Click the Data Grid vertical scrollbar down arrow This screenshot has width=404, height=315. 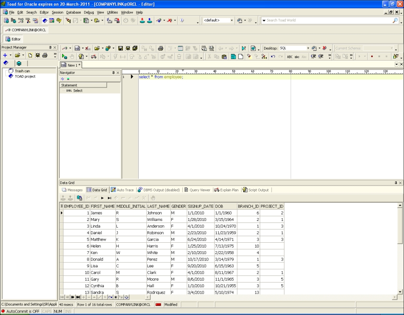click(400, 292)
